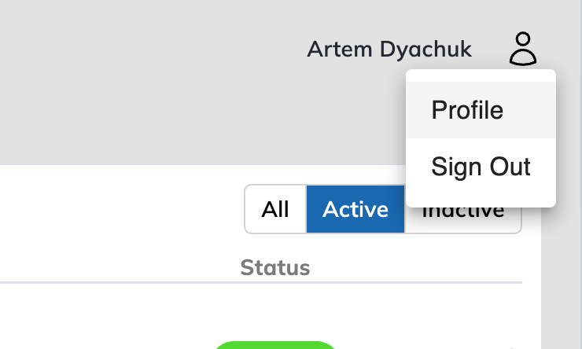Click the person silhouette in the header
Screen dimensions: 582x349
(x=523, y=49)
